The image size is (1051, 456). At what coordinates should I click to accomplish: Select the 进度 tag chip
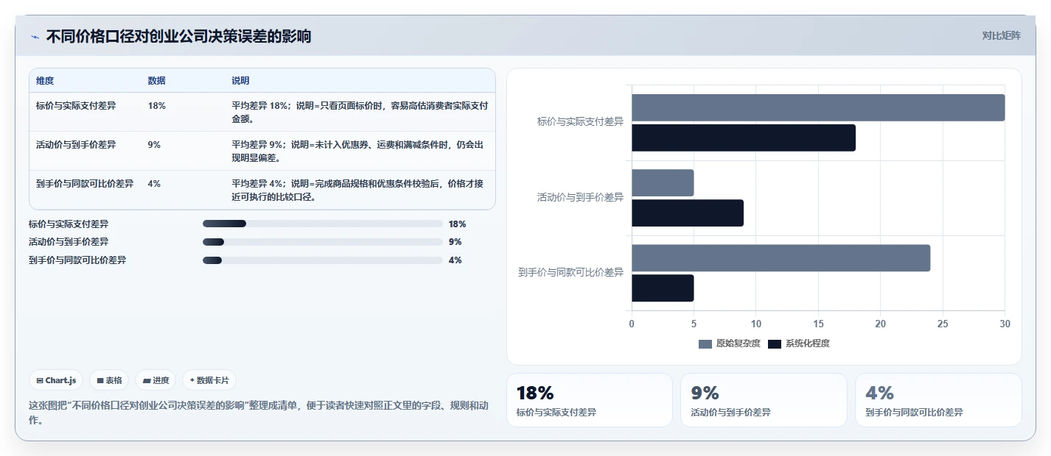(x=156, y=380)
